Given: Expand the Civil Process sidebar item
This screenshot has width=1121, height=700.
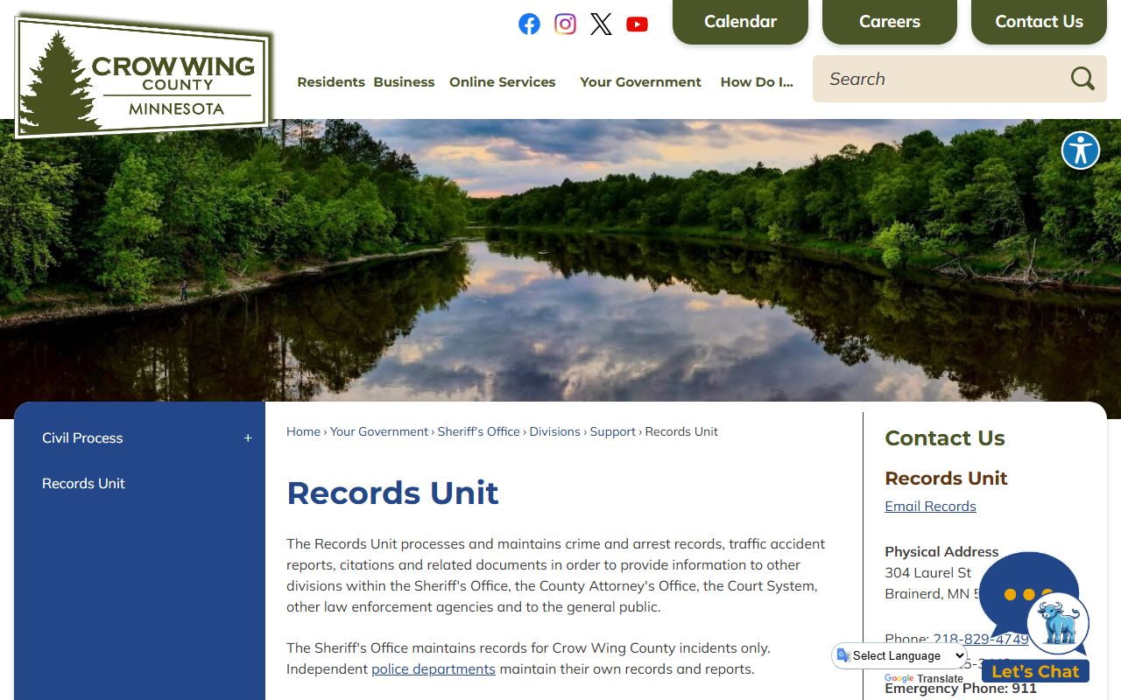Looking at the screenshot, I should coord(248,437).
